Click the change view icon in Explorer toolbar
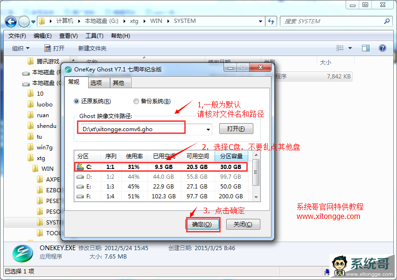This screenshot has width=397, height=280. pos(340,48)
